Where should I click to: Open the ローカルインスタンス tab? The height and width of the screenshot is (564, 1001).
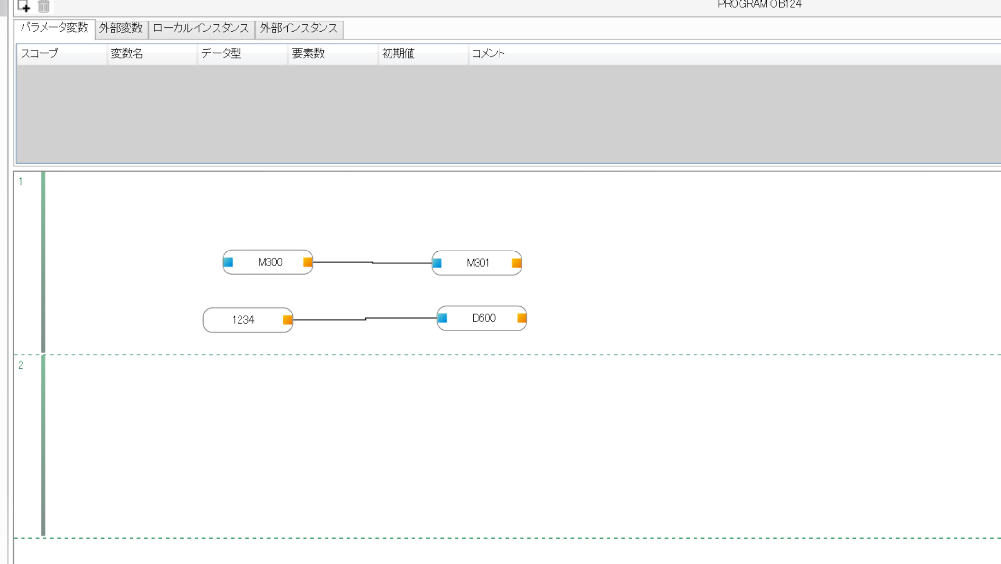201,28
